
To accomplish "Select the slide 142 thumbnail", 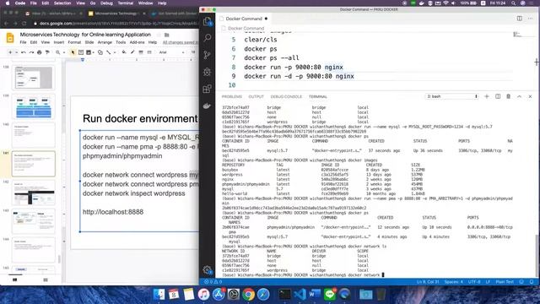I will [34, 193].
